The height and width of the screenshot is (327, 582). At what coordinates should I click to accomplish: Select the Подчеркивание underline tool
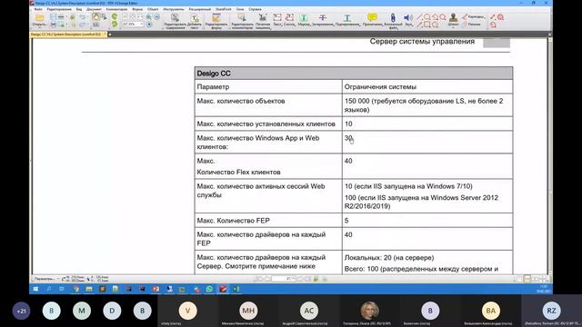click(347, 20)
